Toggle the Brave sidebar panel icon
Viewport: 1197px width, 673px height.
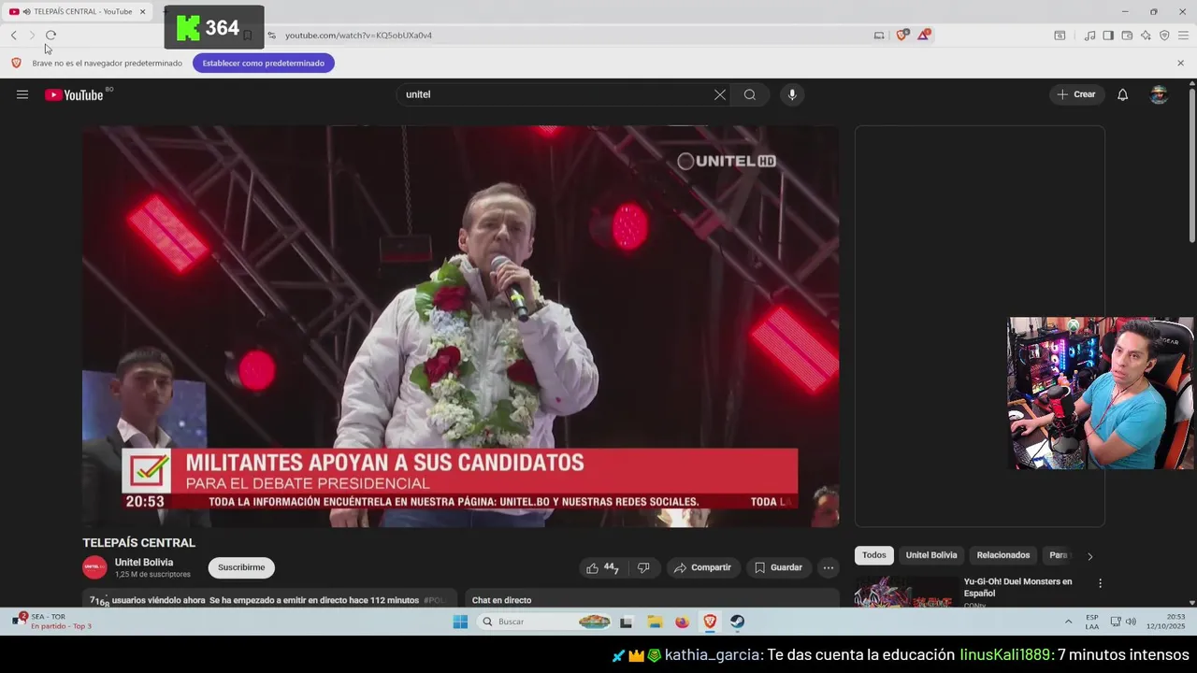point(1108,36)
